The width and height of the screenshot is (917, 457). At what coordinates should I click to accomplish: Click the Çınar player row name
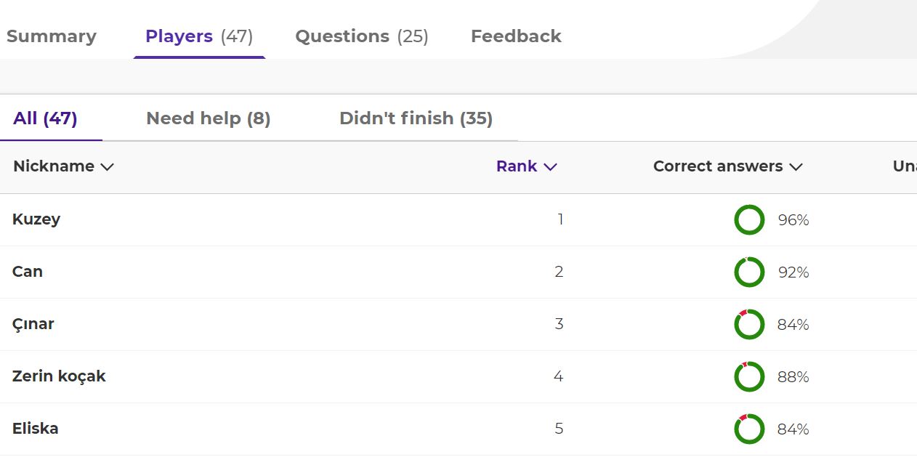pos(33,324)
